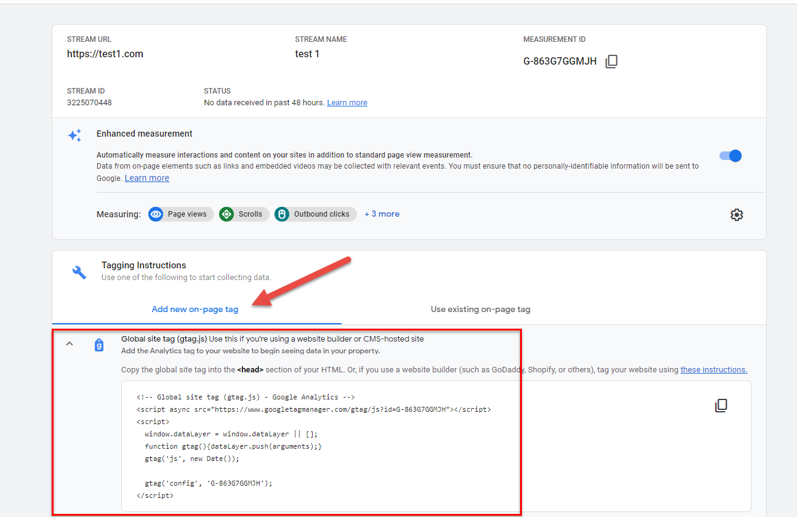797x517 pixels.
Task: Copy the Measurement ID with copy icon
Action: [611, 62]
